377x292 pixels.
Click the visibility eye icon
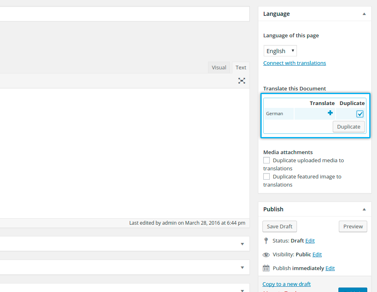pos(266,255)
